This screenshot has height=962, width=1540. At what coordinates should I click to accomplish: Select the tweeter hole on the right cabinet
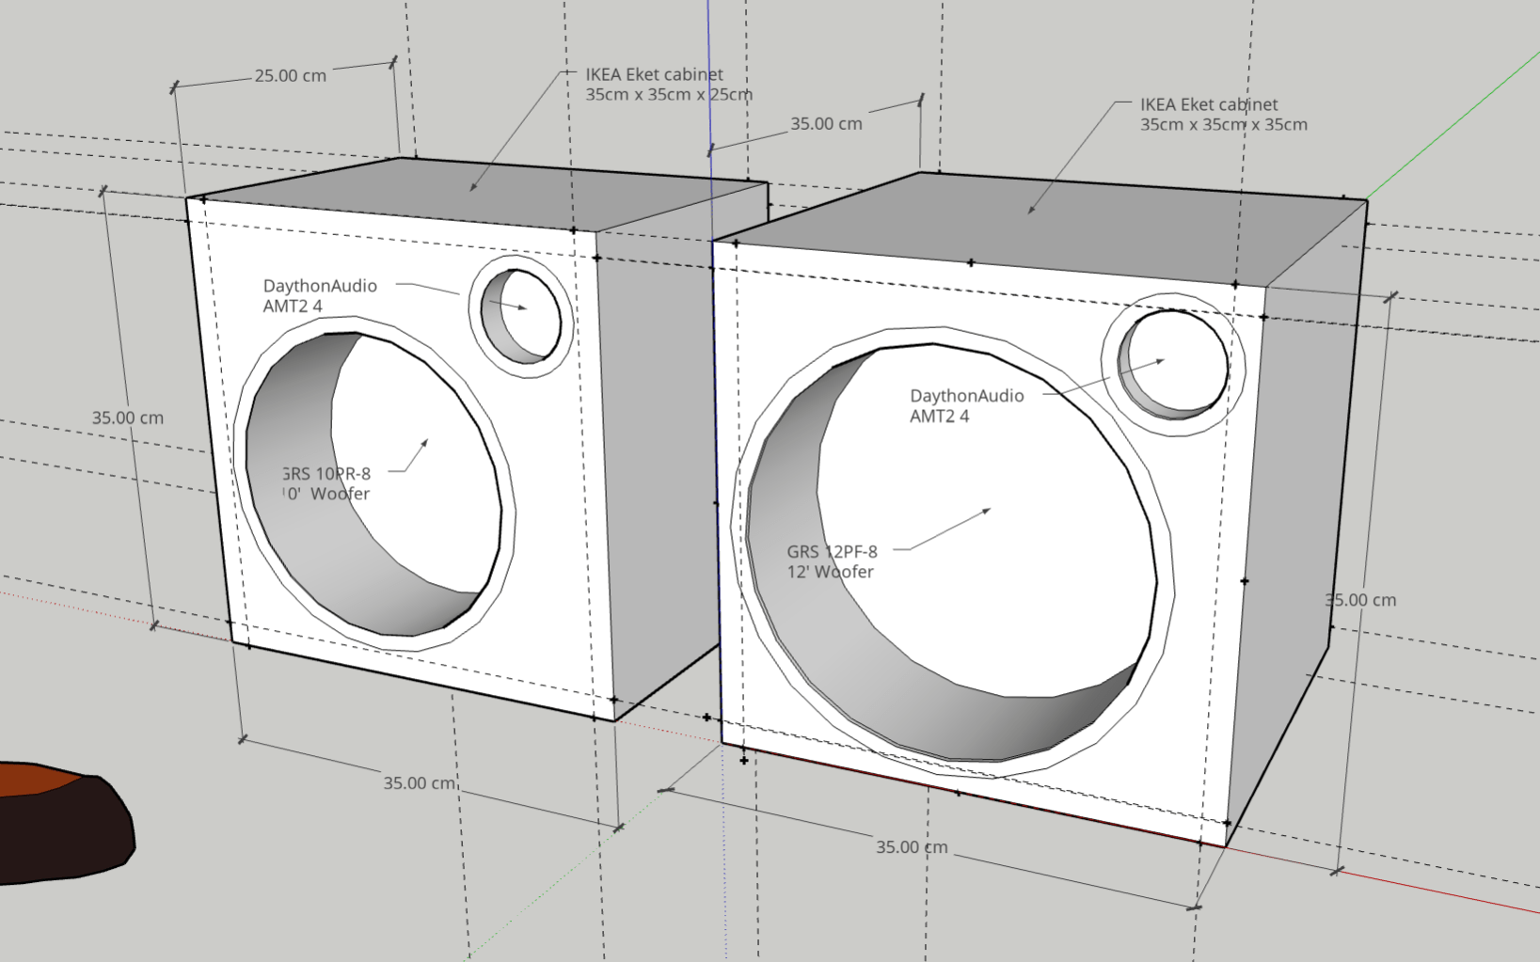(1172, 365)
